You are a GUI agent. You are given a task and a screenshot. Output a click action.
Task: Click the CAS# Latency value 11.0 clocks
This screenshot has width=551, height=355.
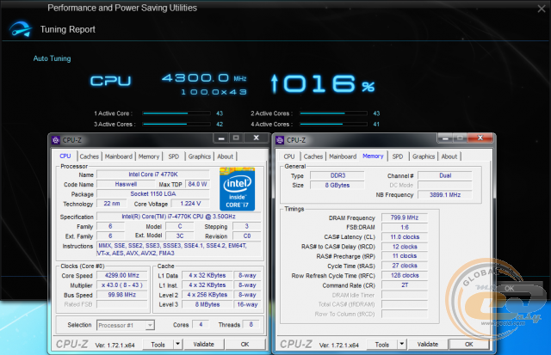405,236
